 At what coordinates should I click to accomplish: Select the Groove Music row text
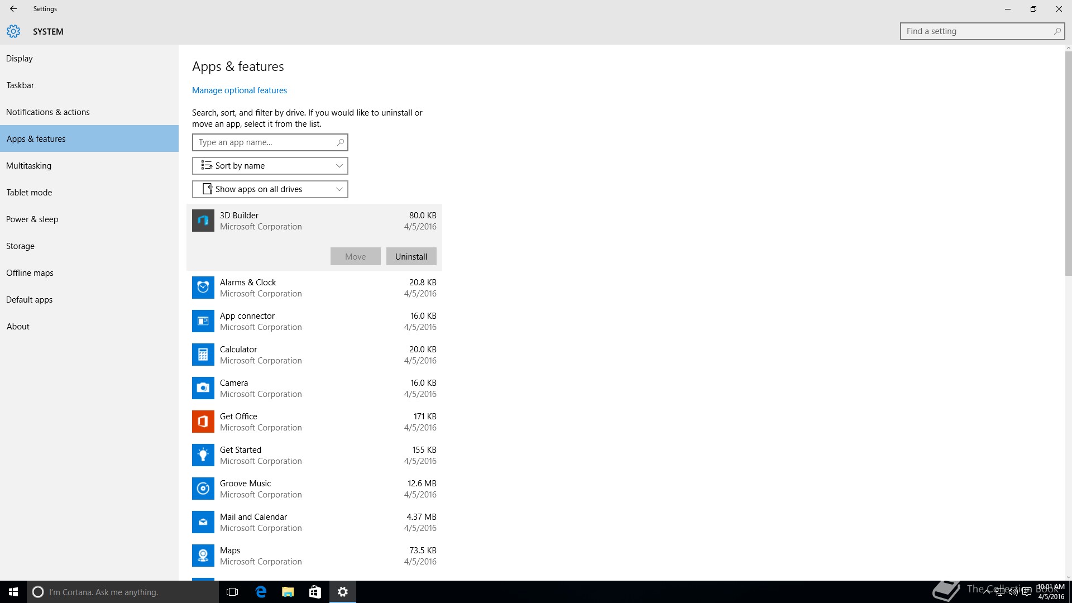click(245, 484)
